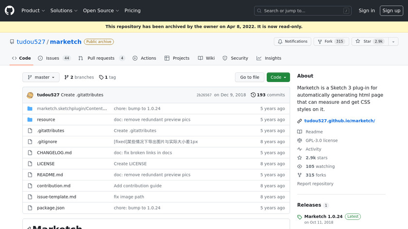Open the 1 tag link
This screenshot has width=408, height=229.
[x=107, y=77]
